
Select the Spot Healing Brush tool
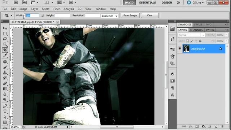click(x=5, y=62)
